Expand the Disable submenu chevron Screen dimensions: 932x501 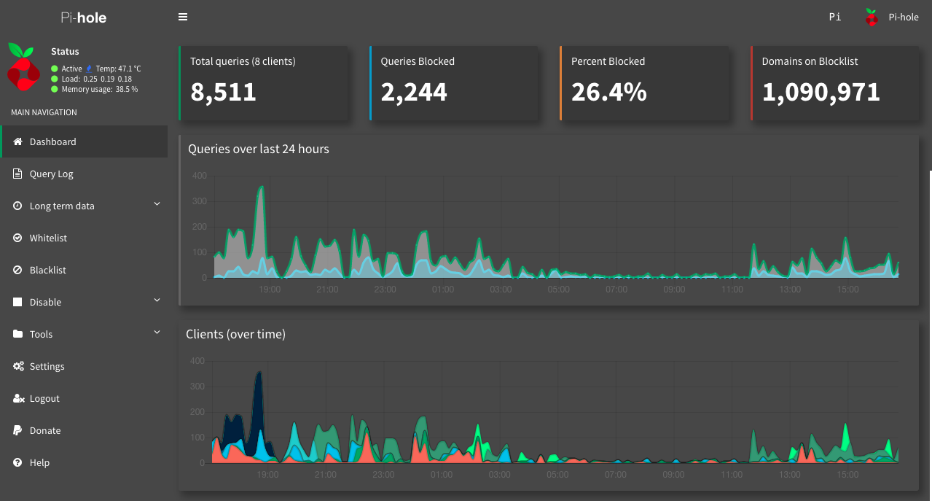(157, 301)
